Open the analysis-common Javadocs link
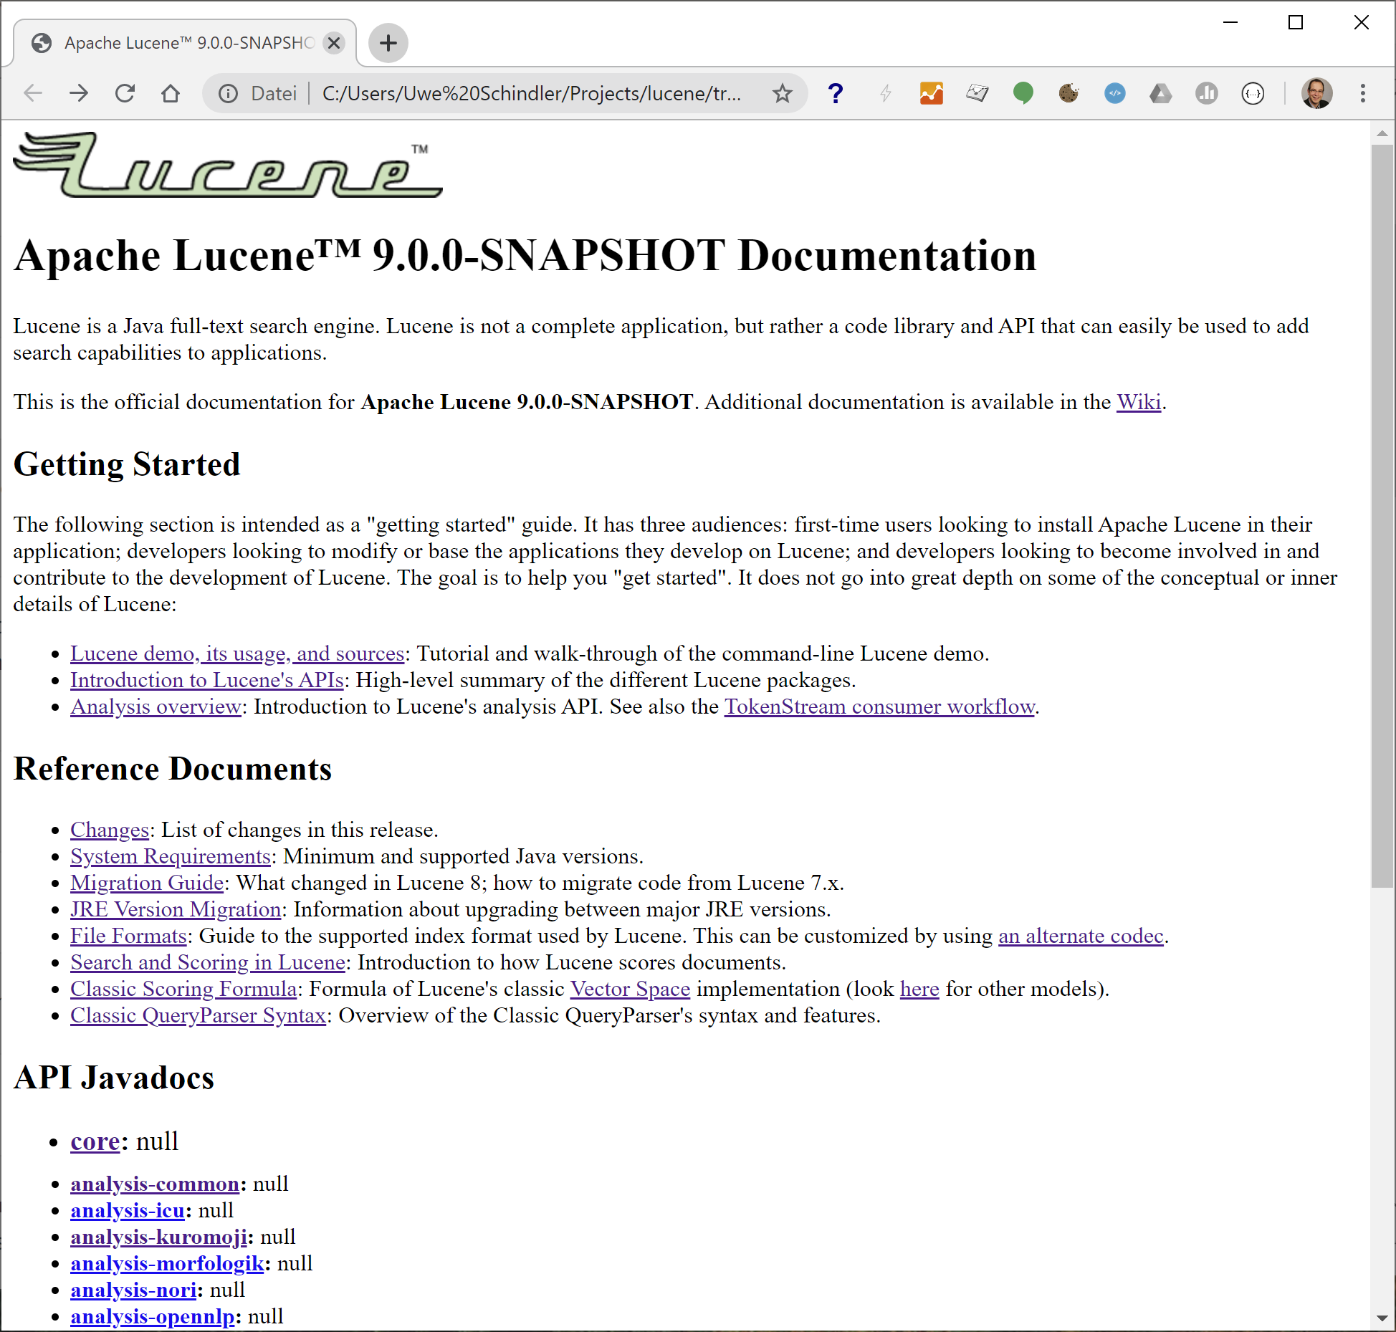The height and width of the screenshot is (1332, 1396). click(x=155, y=1184)
